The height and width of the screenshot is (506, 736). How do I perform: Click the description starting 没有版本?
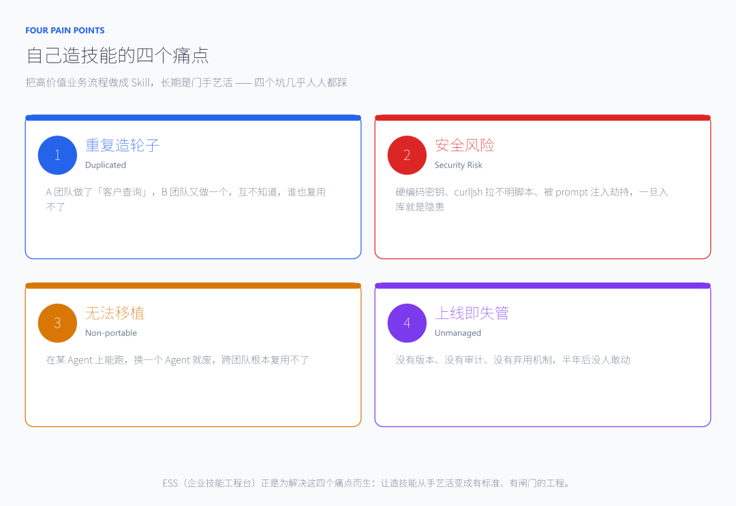[x=513, y=360]
